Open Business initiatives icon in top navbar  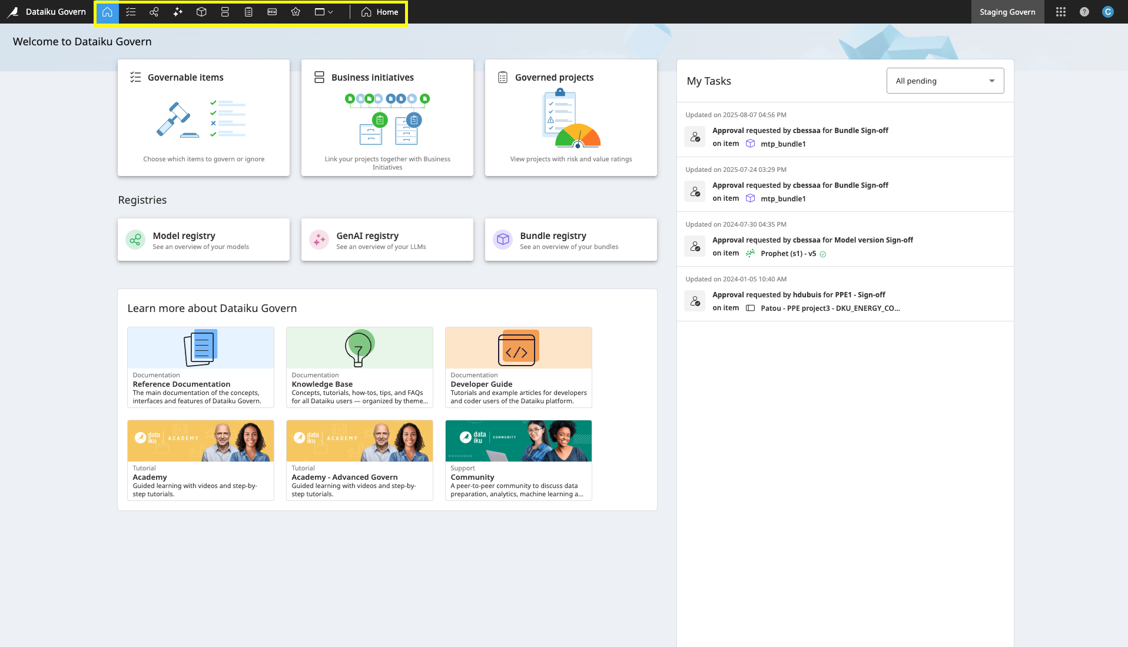225,12
